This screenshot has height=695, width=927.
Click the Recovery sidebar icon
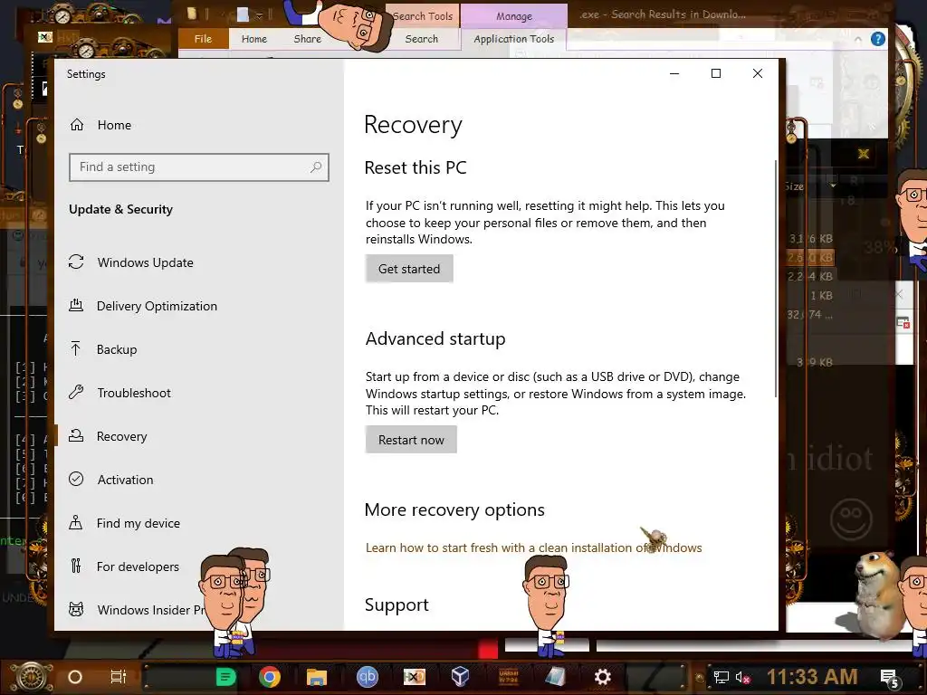(76, 435)
